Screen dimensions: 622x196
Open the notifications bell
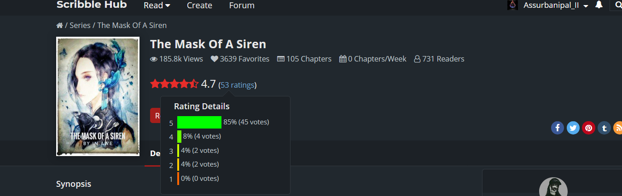click(x=599, y=5)
